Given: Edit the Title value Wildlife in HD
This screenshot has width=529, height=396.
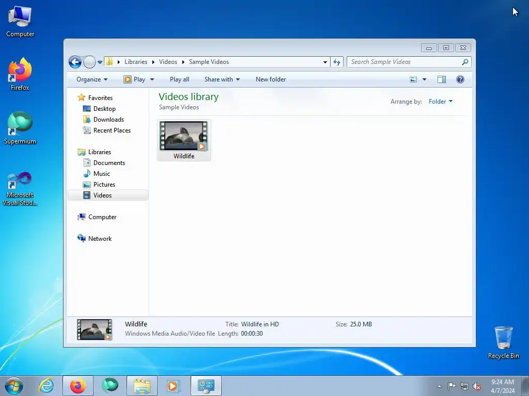Looking at the screenshot, I should (x=260, y=324).
